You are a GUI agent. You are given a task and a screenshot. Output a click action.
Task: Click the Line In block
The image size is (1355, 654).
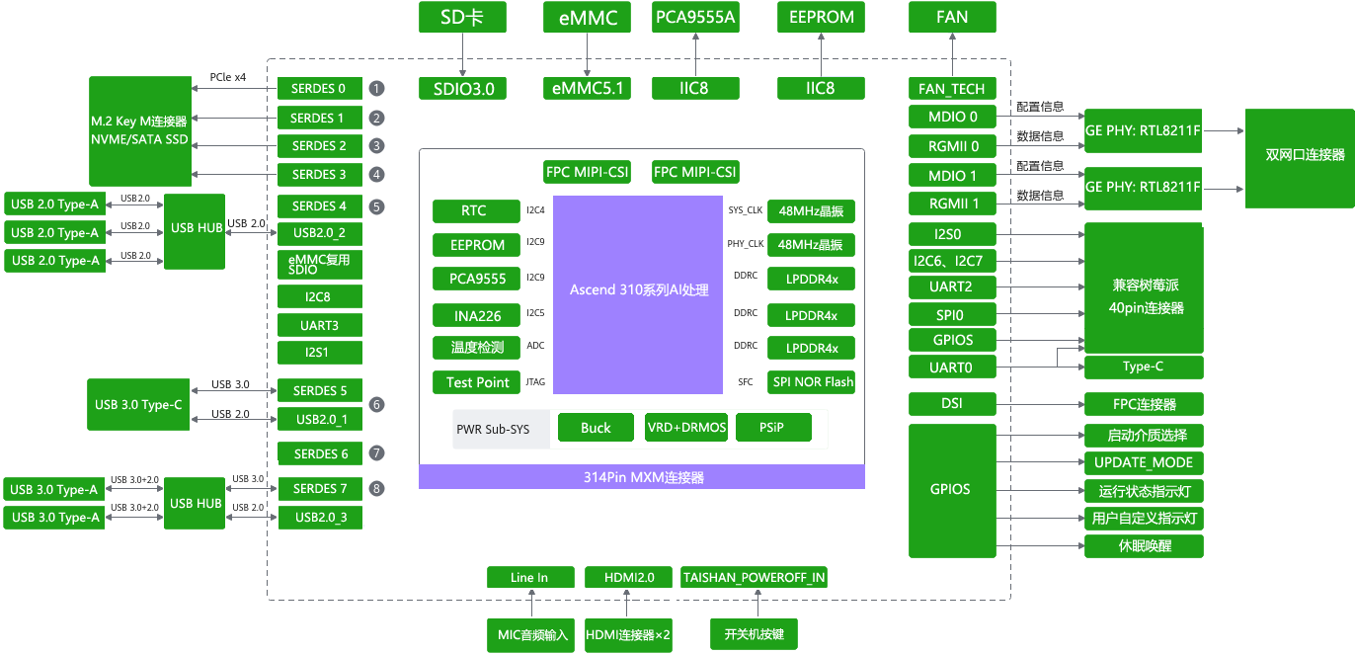(530, 577)
